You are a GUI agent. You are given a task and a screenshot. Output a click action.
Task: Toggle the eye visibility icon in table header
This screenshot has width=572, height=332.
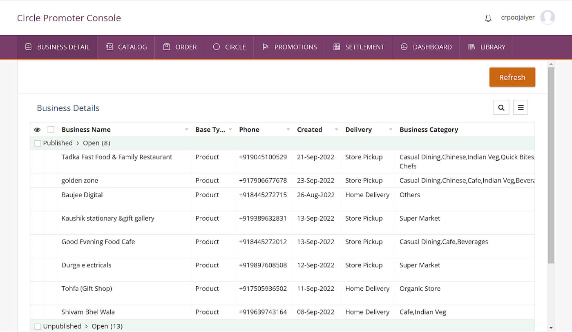(x=37, y=129)
